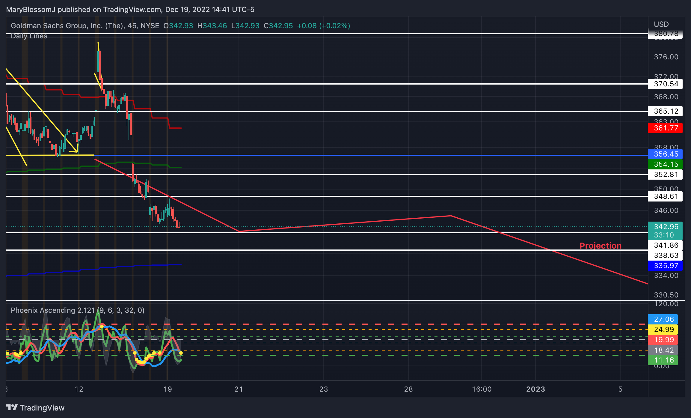691x418 pixels.
Task: Click the red 361.77 price label
Action: [x=665, y=128]
